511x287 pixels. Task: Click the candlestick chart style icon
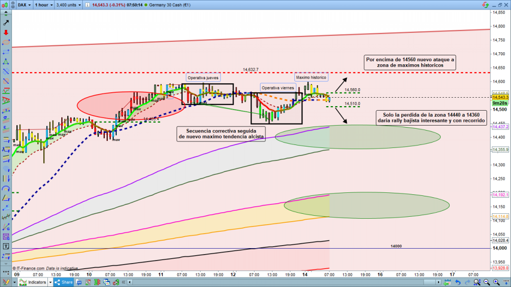coord(5,5)
